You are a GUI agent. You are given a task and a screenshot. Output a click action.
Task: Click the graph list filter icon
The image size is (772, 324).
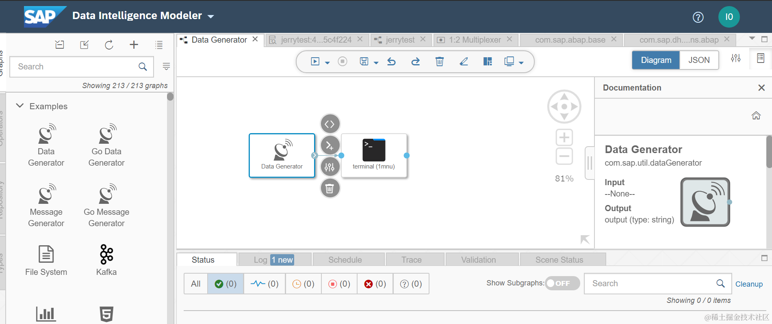pos(166,67)
